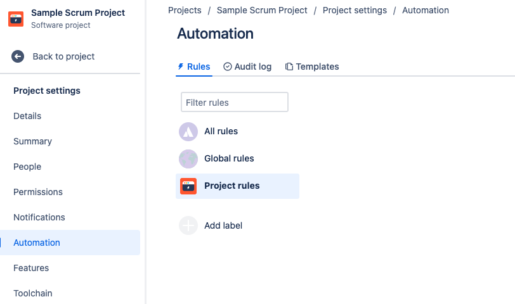The image size is (515, 304).
Task: Switch to the Rules tab
Action: 194,66
